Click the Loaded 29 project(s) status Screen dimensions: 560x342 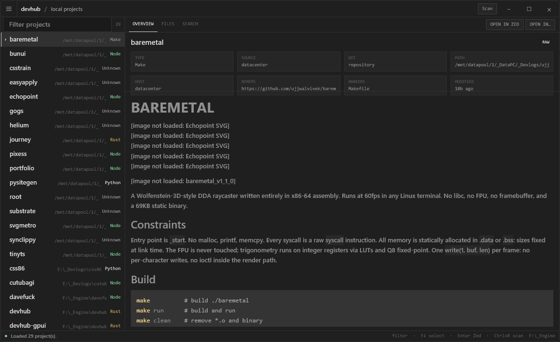point(33,336)
